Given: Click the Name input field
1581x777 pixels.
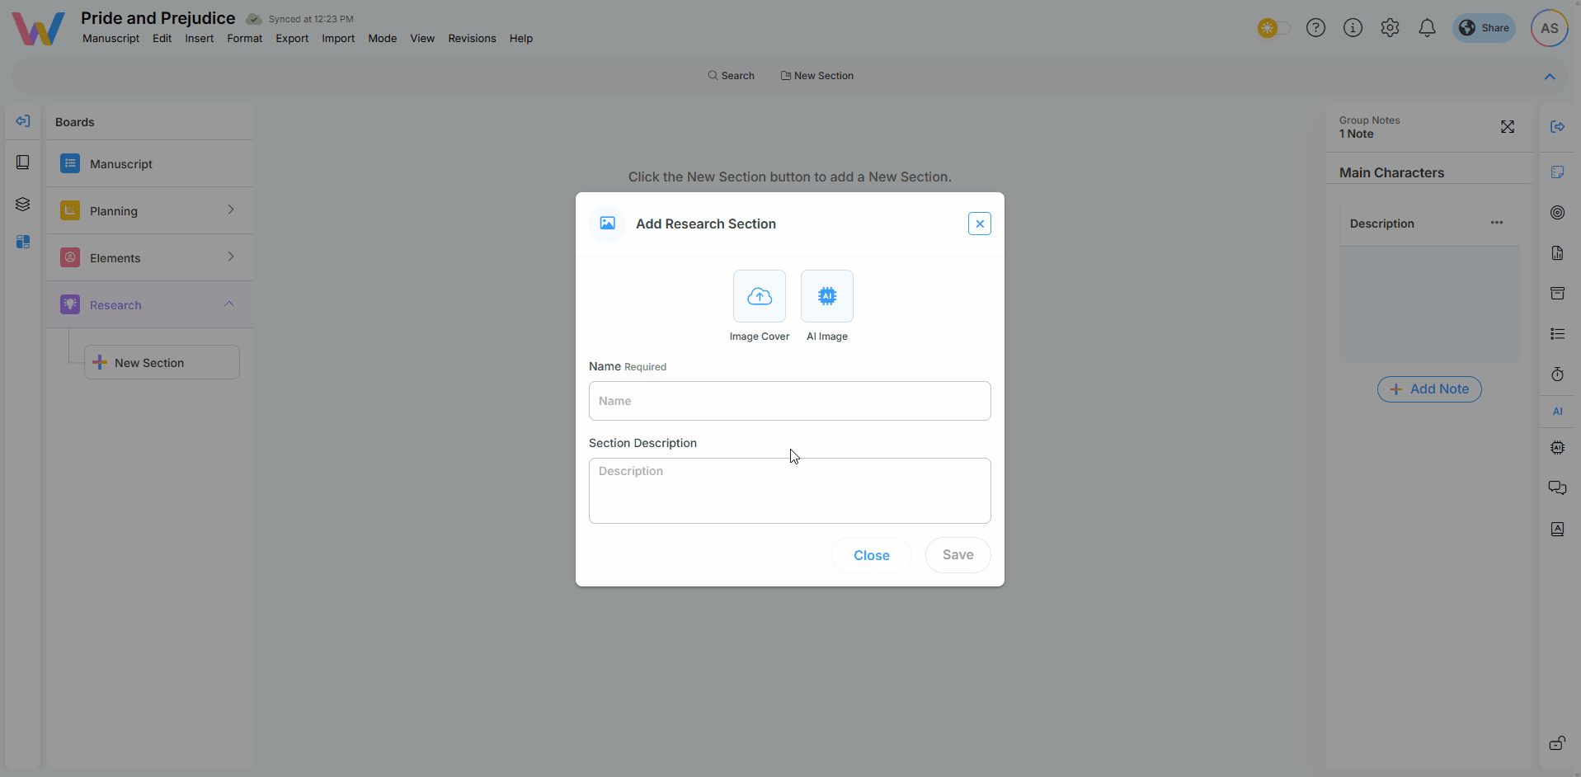Looking at the screenshot, I should click(789, 401).
